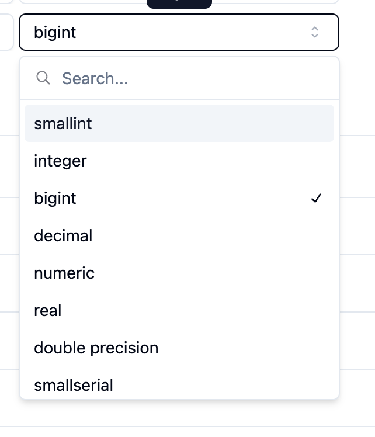Click the dark tooltip above the combobox
The height and width of the screenshot is (437, 375).
click(179, 3)
